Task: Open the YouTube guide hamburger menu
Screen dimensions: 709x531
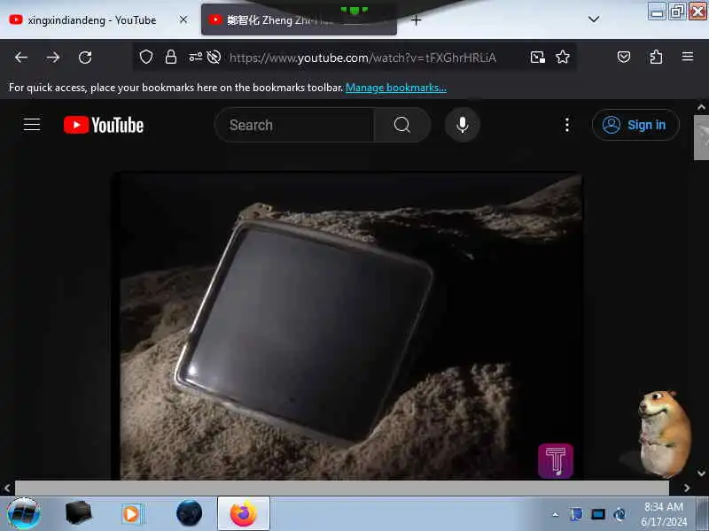Action: (x=32, y=124)
